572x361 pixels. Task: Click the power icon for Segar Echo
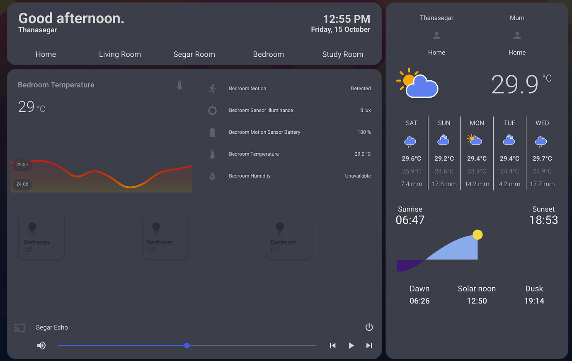369,327
